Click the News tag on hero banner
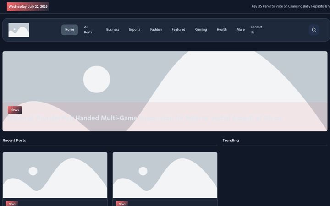Viewport: 330px width, 206px height. 15,110
